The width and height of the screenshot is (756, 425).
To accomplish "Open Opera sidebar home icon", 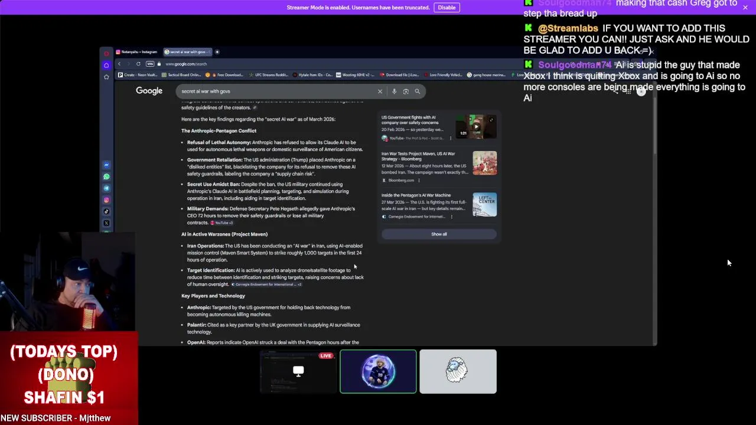I will 106,65.
